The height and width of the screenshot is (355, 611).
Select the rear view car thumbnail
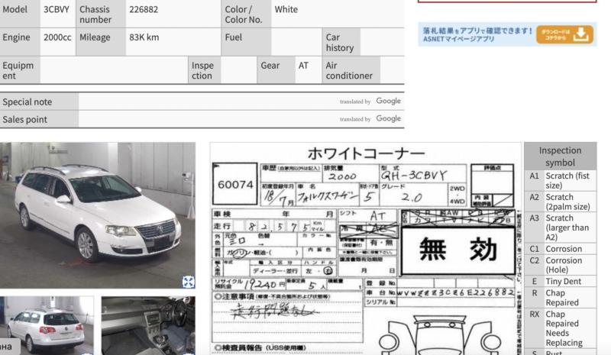point(47,326)
